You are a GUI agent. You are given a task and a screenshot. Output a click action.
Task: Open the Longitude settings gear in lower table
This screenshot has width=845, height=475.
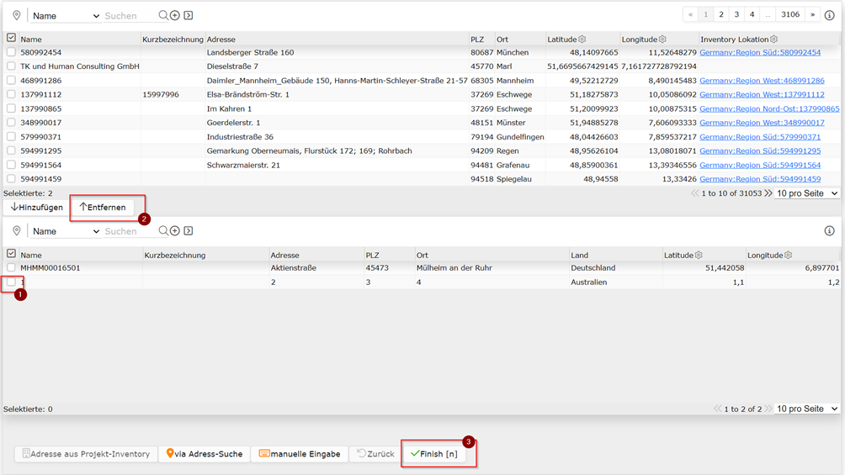(788, 255)
